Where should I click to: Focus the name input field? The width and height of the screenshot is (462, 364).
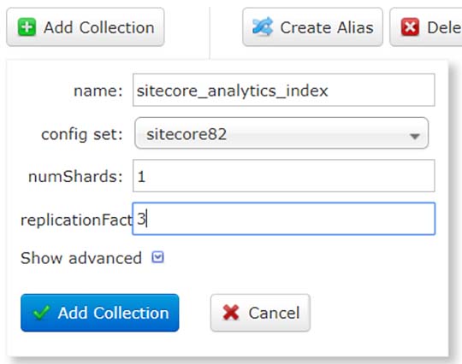(x=284, y=90)
